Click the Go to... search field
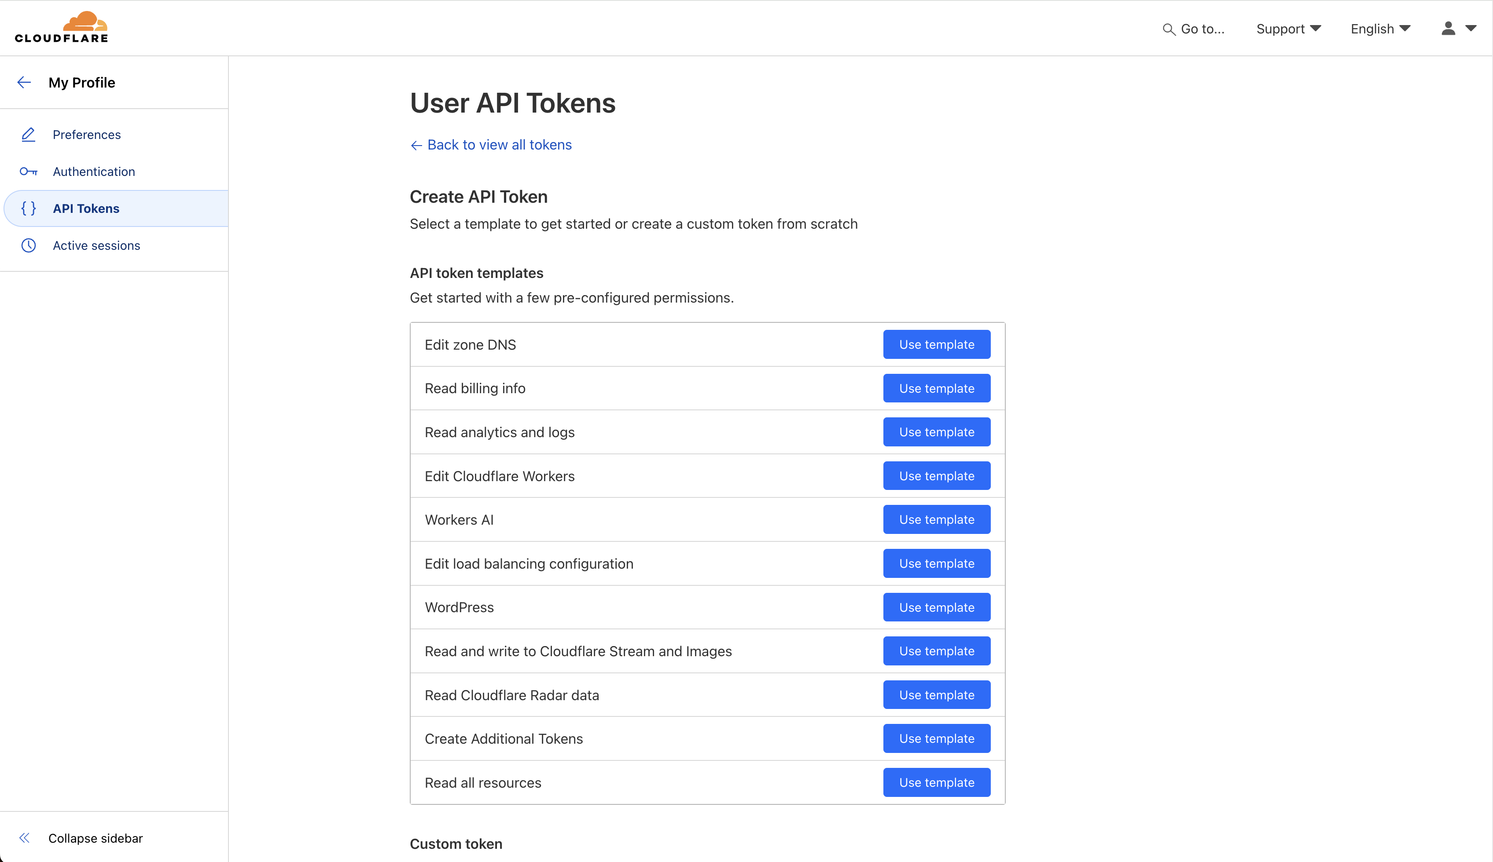Viewport: 1493px width, 862px height. pyautogui.click(x=1202, y=29)
